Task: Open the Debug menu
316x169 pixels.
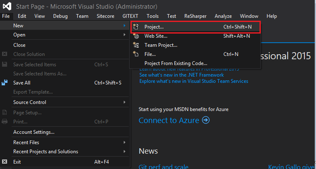Action: click(60, 16)
